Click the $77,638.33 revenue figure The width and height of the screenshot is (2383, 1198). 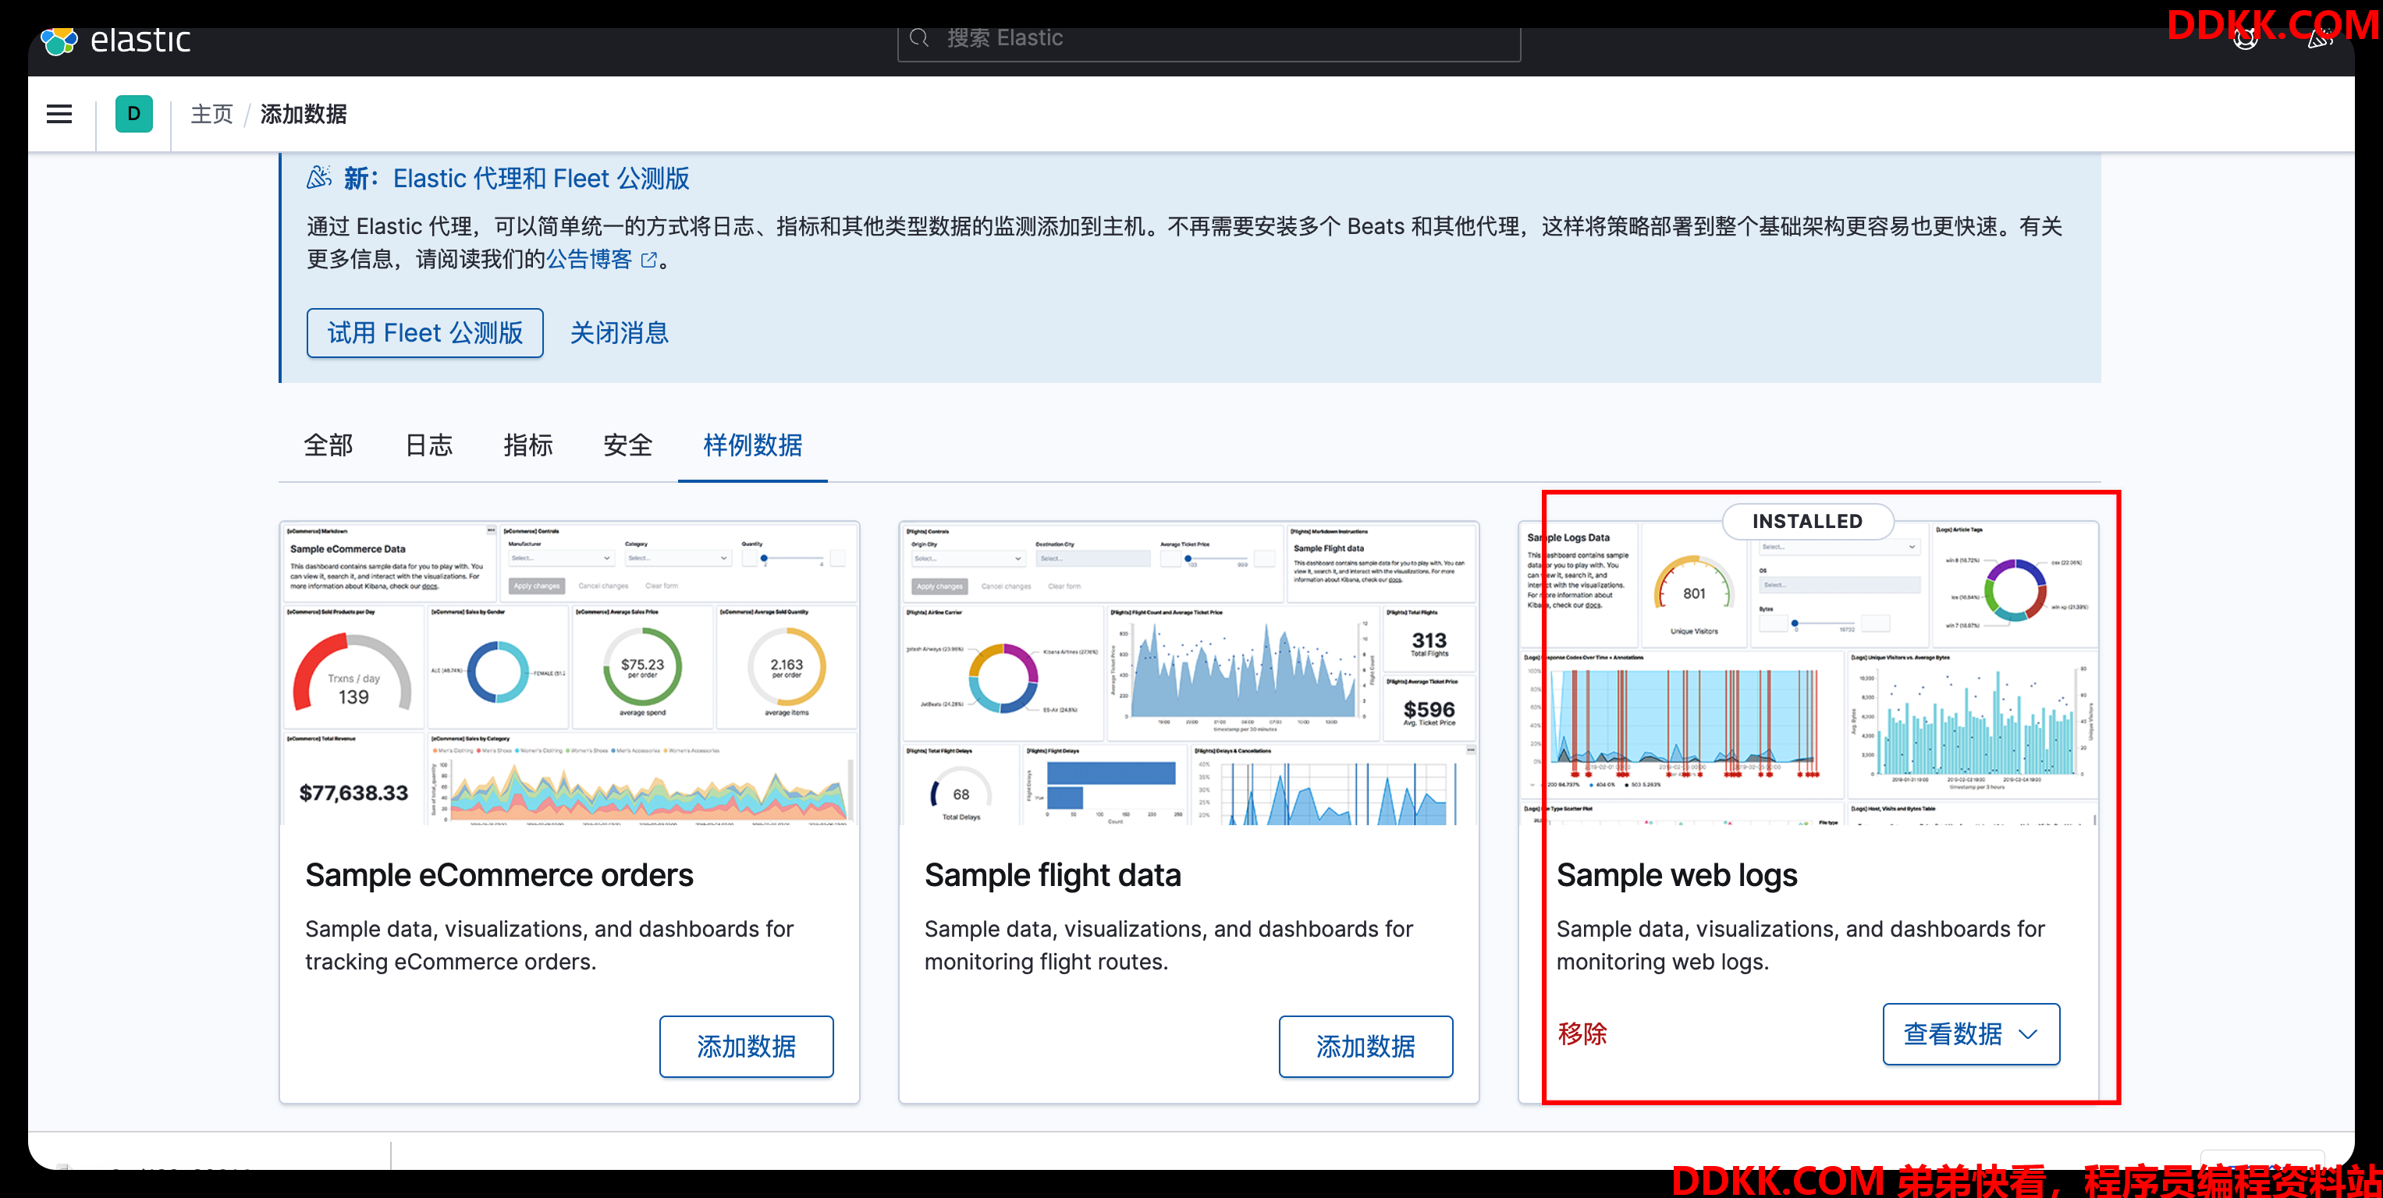[353, 793]
